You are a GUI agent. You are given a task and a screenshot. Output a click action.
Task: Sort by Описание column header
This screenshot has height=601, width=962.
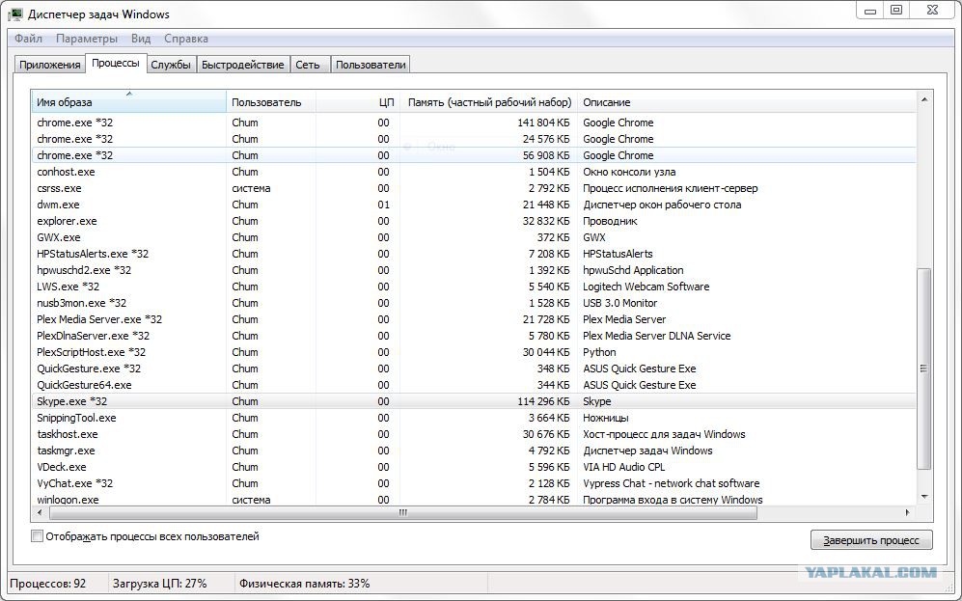[747, 102]
